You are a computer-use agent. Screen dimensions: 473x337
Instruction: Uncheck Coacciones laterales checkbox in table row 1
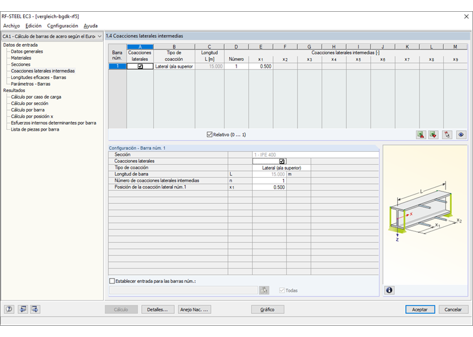pyautogui.click(x=140, y=67)
